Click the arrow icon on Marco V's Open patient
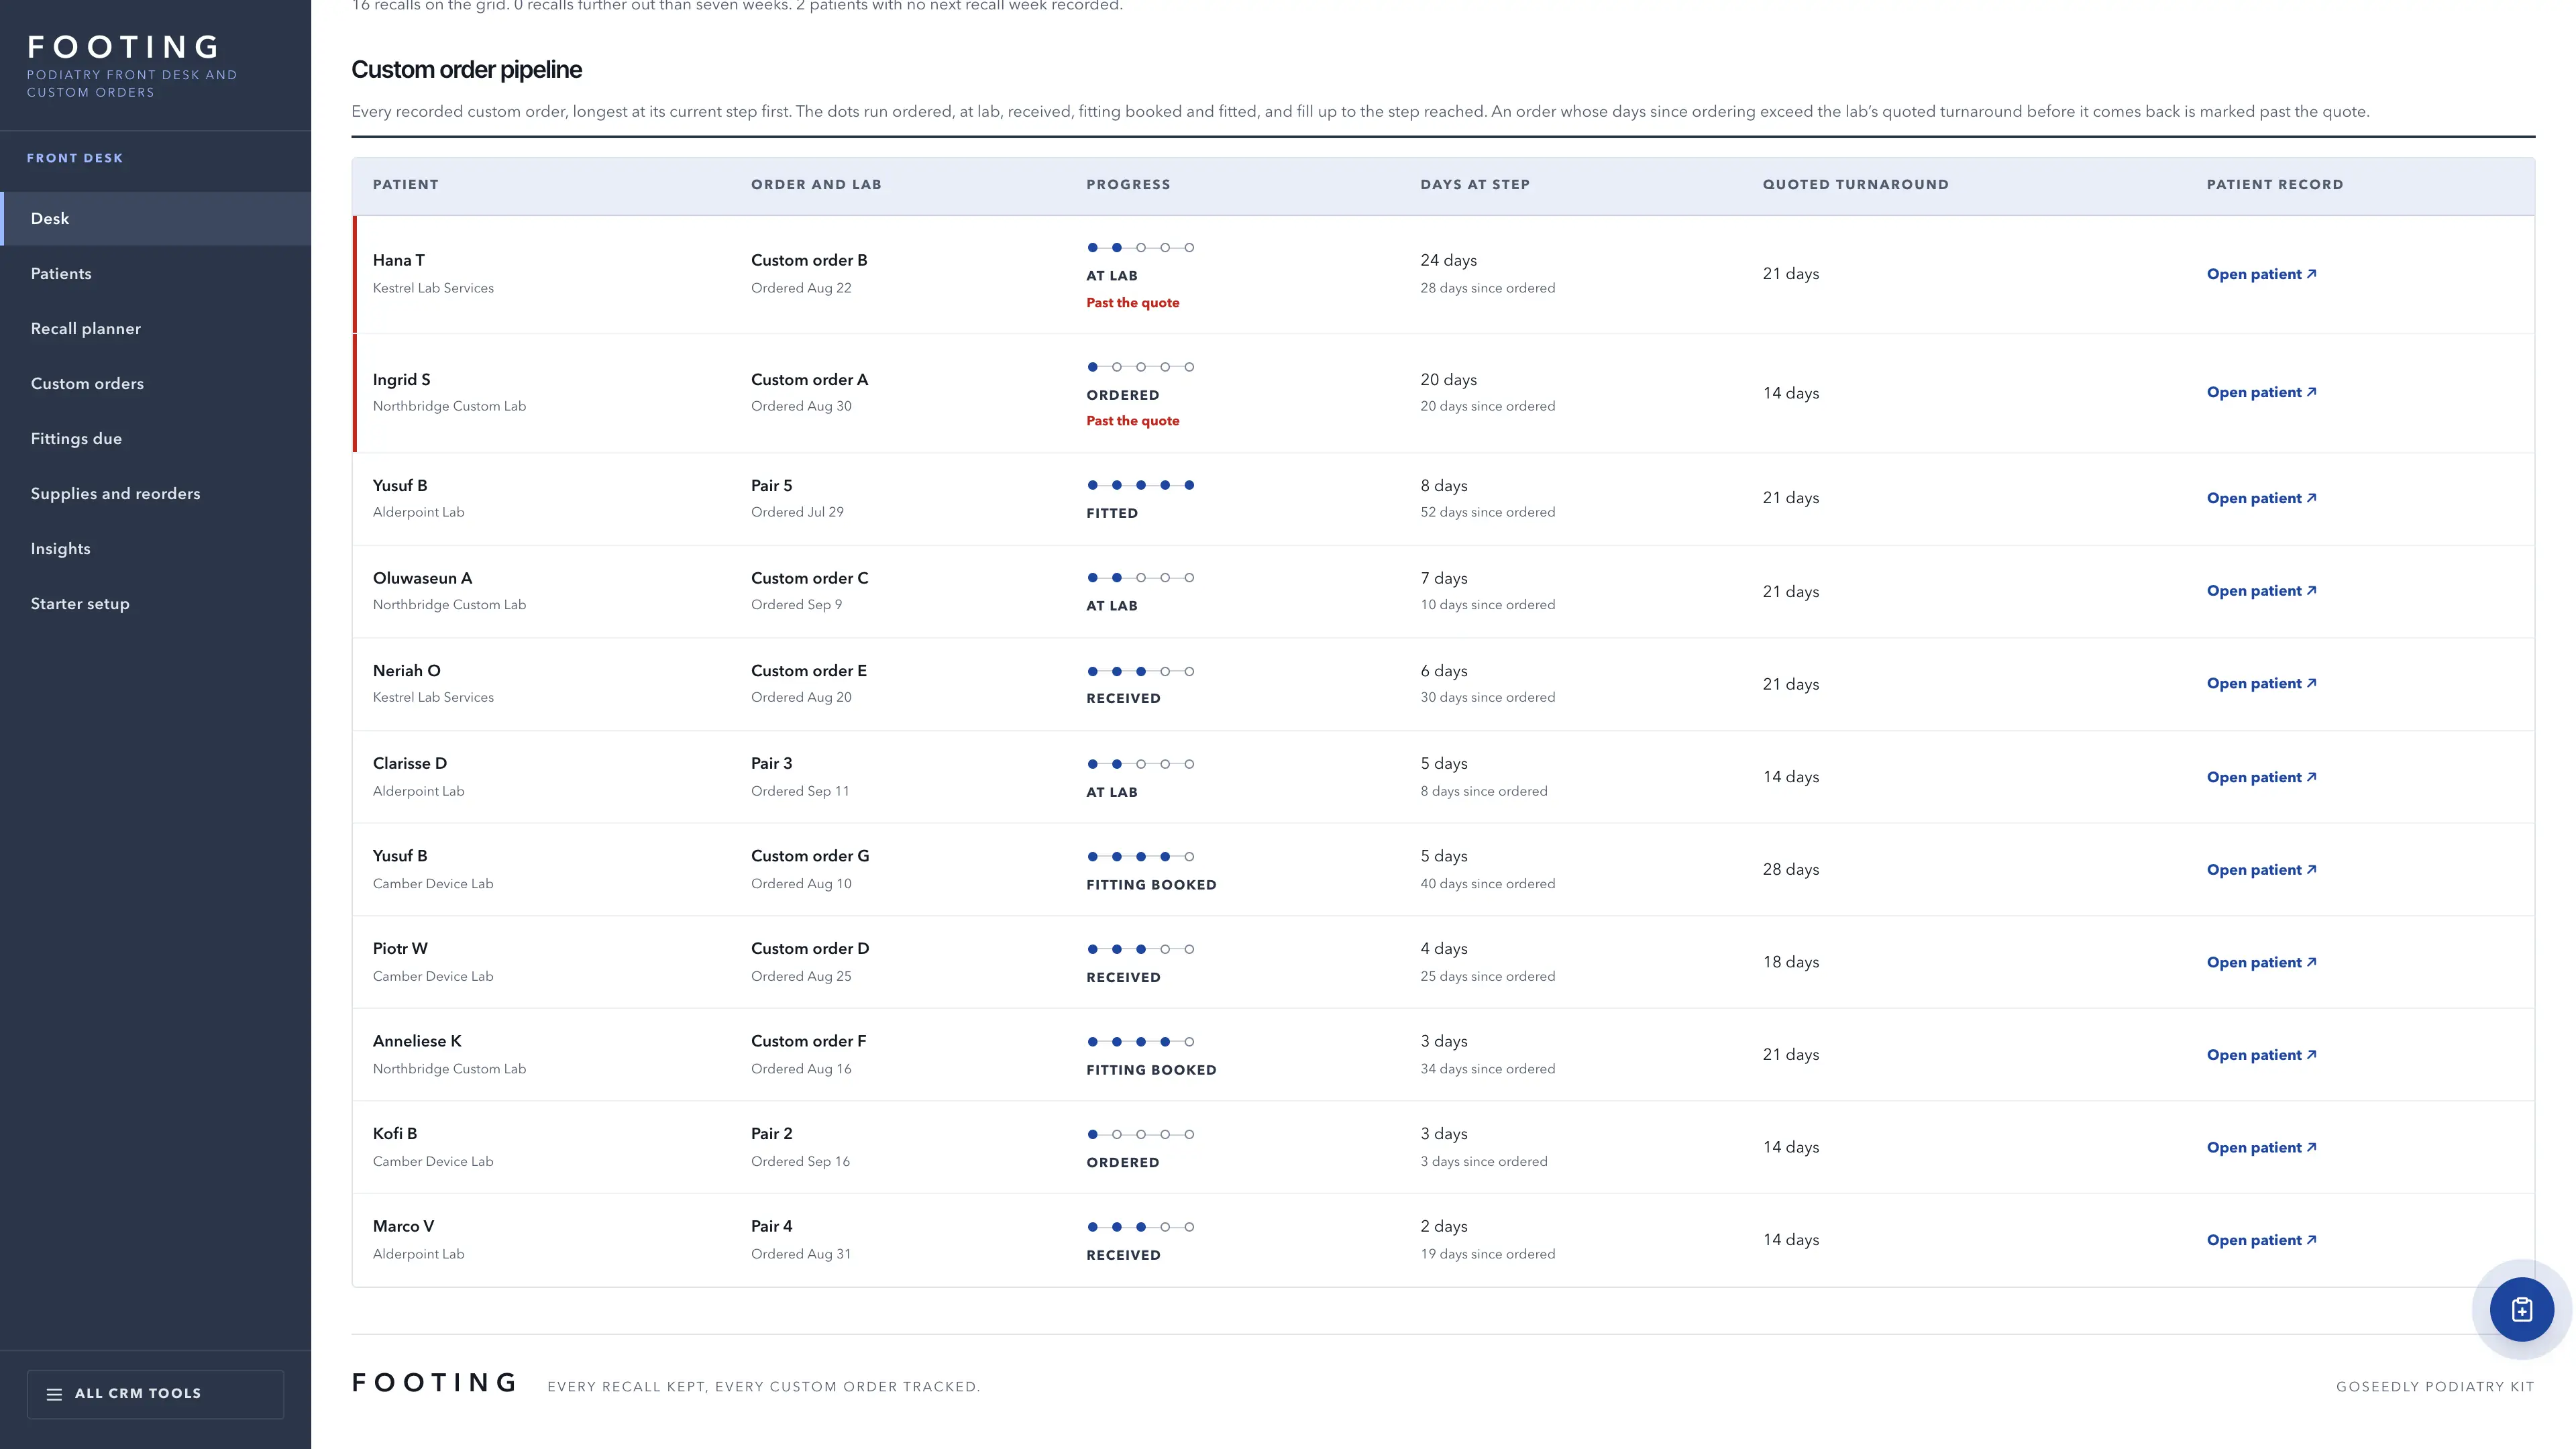Viewport: 2576px width, 1449px height. point(2311,1239)
